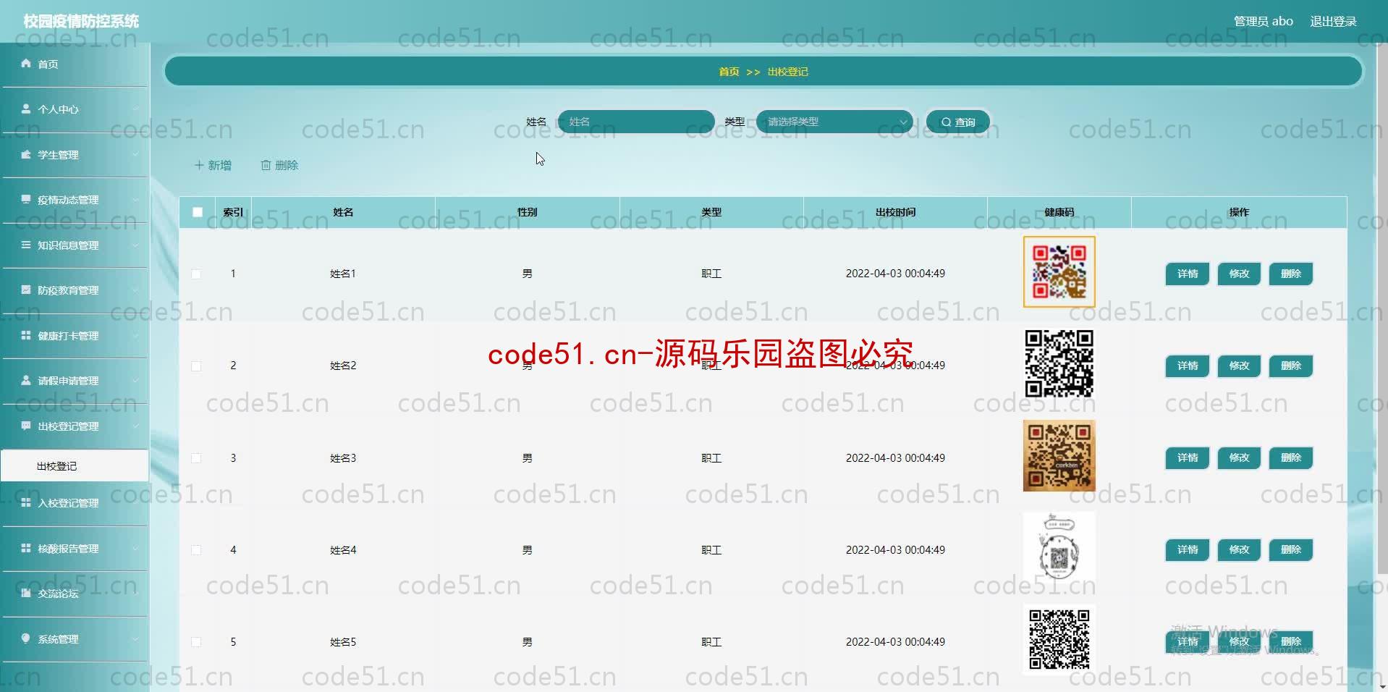This screenshot has width=1388, height=692.
Task: Click the person icon for 个人中心
Action: [x=26, y=109]
